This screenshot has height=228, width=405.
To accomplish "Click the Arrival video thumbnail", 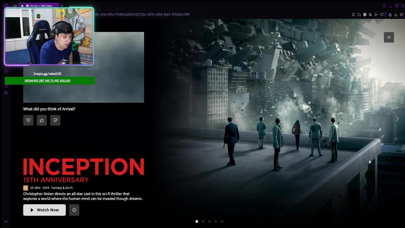I will click(84, 67).
